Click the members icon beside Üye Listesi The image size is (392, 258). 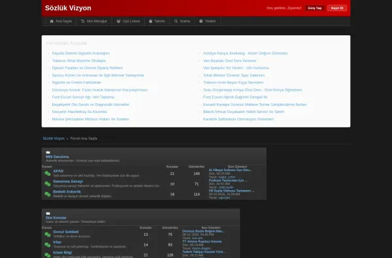(118, 22)
